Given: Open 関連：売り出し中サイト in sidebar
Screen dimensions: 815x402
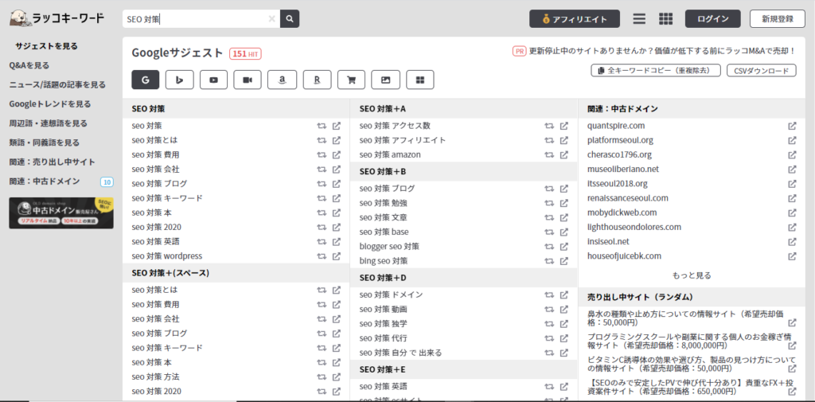Looking at the screenshot, I should tap(52, 162).
